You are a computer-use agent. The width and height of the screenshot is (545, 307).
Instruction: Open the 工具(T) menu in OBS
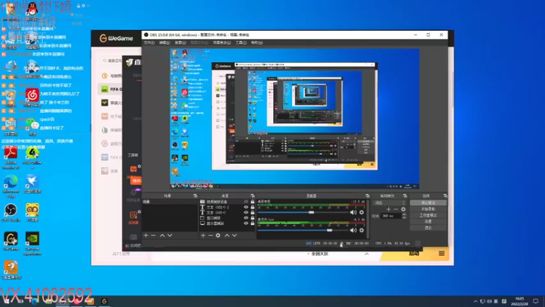pyautogui.click(x=241, y=43)
